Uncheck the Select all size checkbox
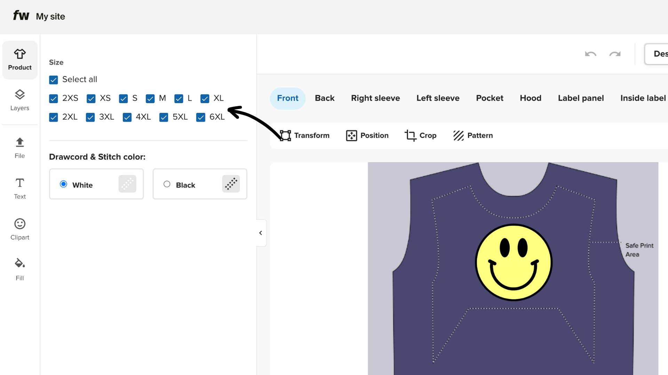 pyautogui.click(x=53, y=80)
